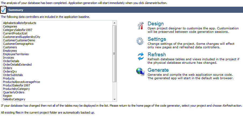Select Invoices in the controller list

tap(8, 58)
